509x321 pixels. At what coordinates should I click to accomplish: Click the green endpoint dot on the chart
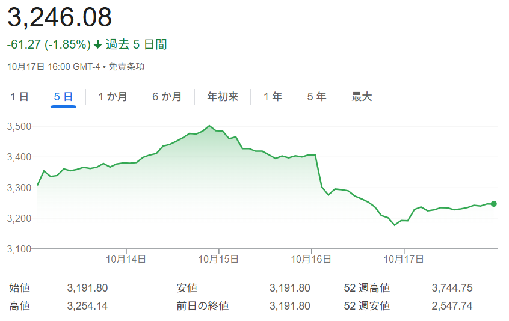tap(494, 204)
